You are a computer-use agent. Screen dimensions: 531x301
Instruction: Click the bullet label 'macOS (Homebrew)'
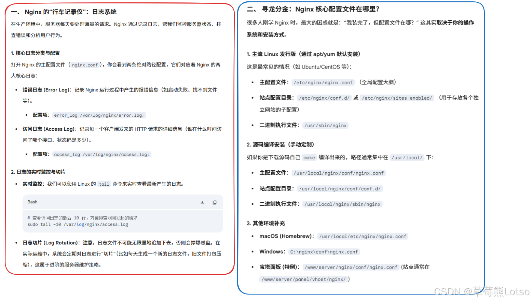click(286, 236)
